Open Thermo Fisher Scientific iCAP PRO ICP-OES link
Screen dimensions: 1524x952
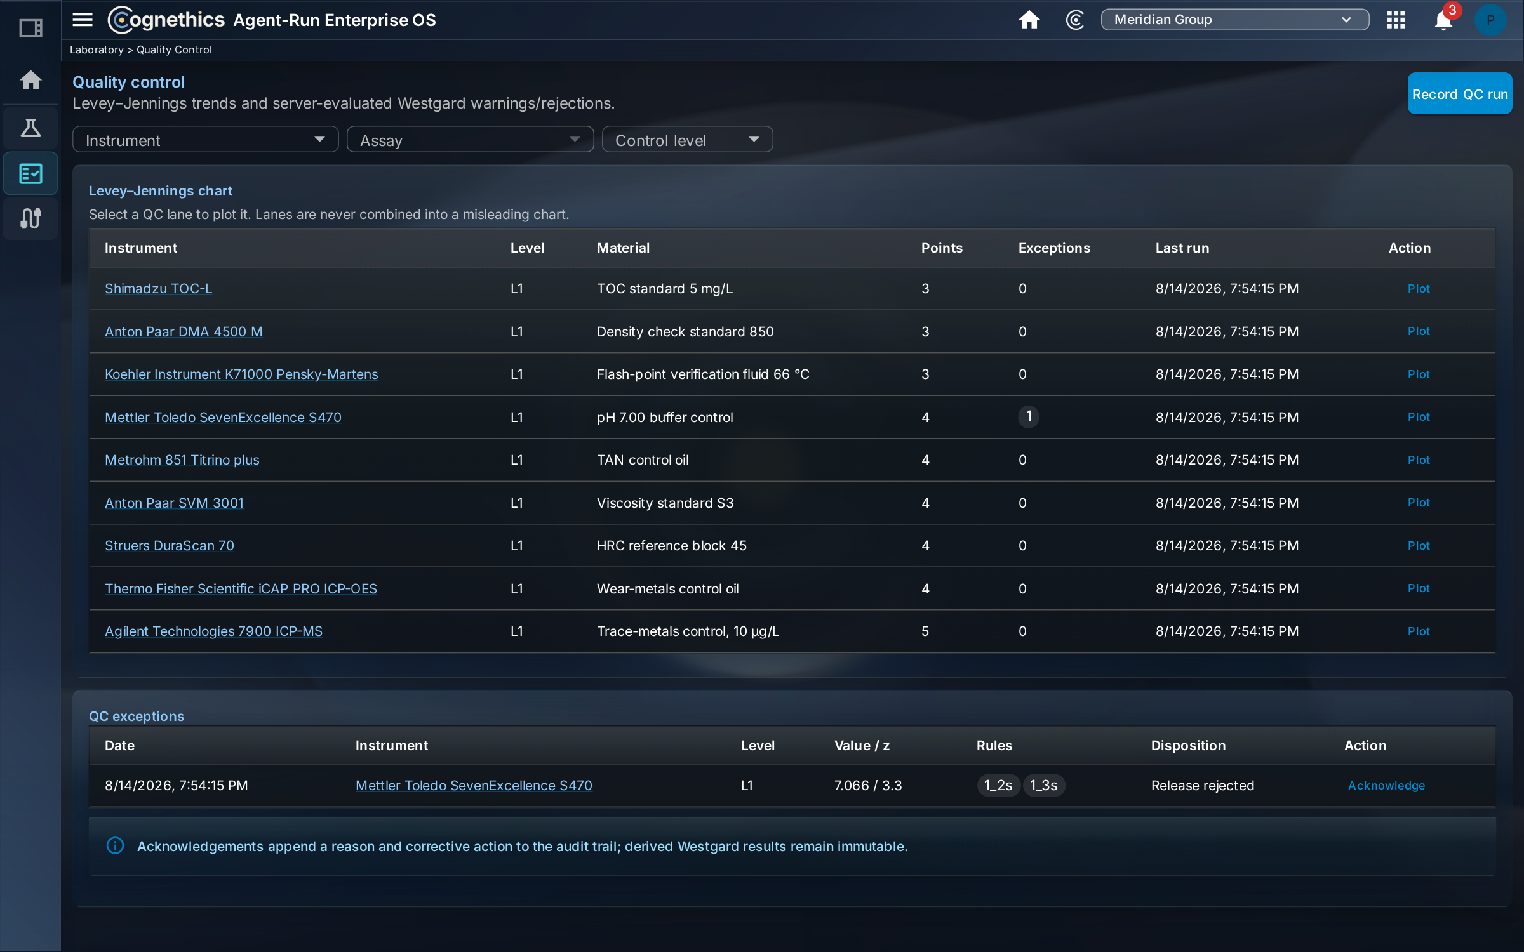(241, 588)
